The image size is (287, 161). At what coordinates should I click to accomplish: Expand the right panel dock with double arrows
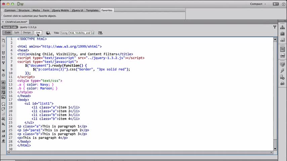click(x=285, y=21)
